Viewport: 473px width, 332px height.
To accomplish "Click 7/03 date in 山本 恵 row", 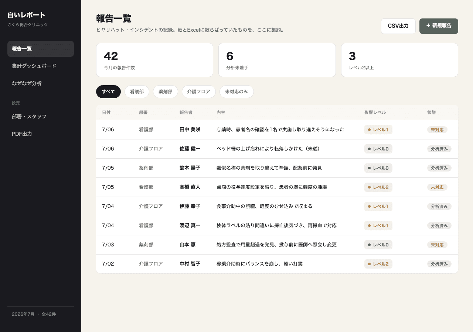I will pos(108,245).
